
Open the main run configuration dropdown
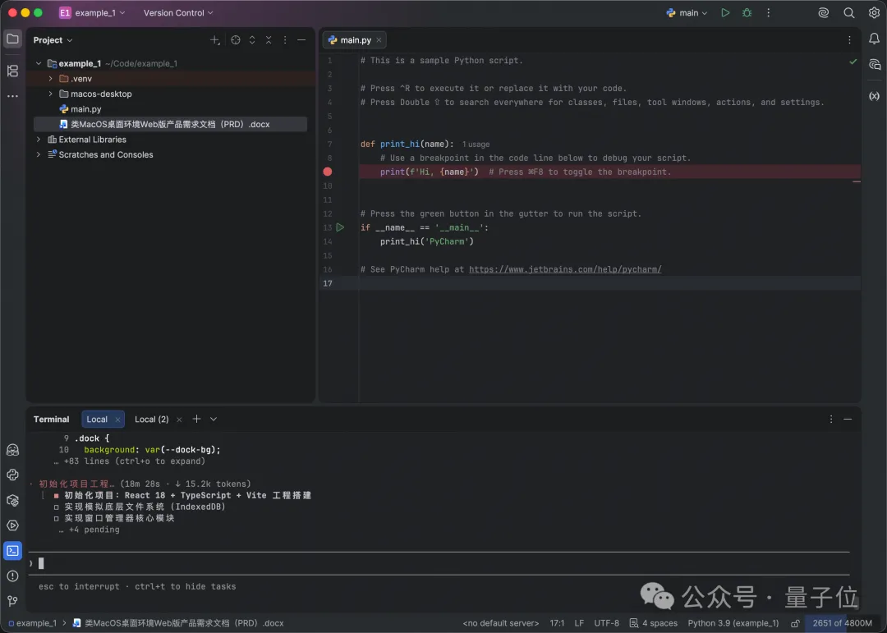click(687, 13)
